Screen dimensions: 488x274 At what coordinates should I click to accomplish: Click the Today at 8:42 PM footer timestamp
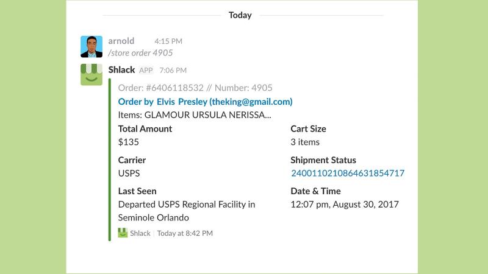point(185,233)
